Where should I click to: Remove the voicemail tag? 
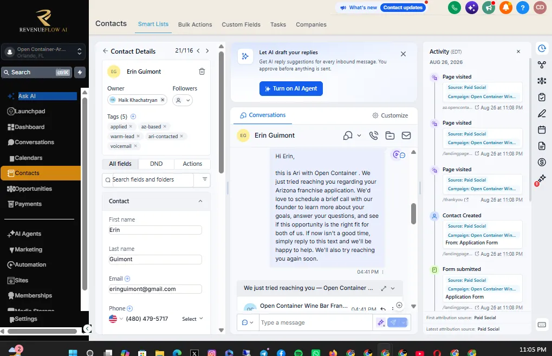click(x=135, y=146)
